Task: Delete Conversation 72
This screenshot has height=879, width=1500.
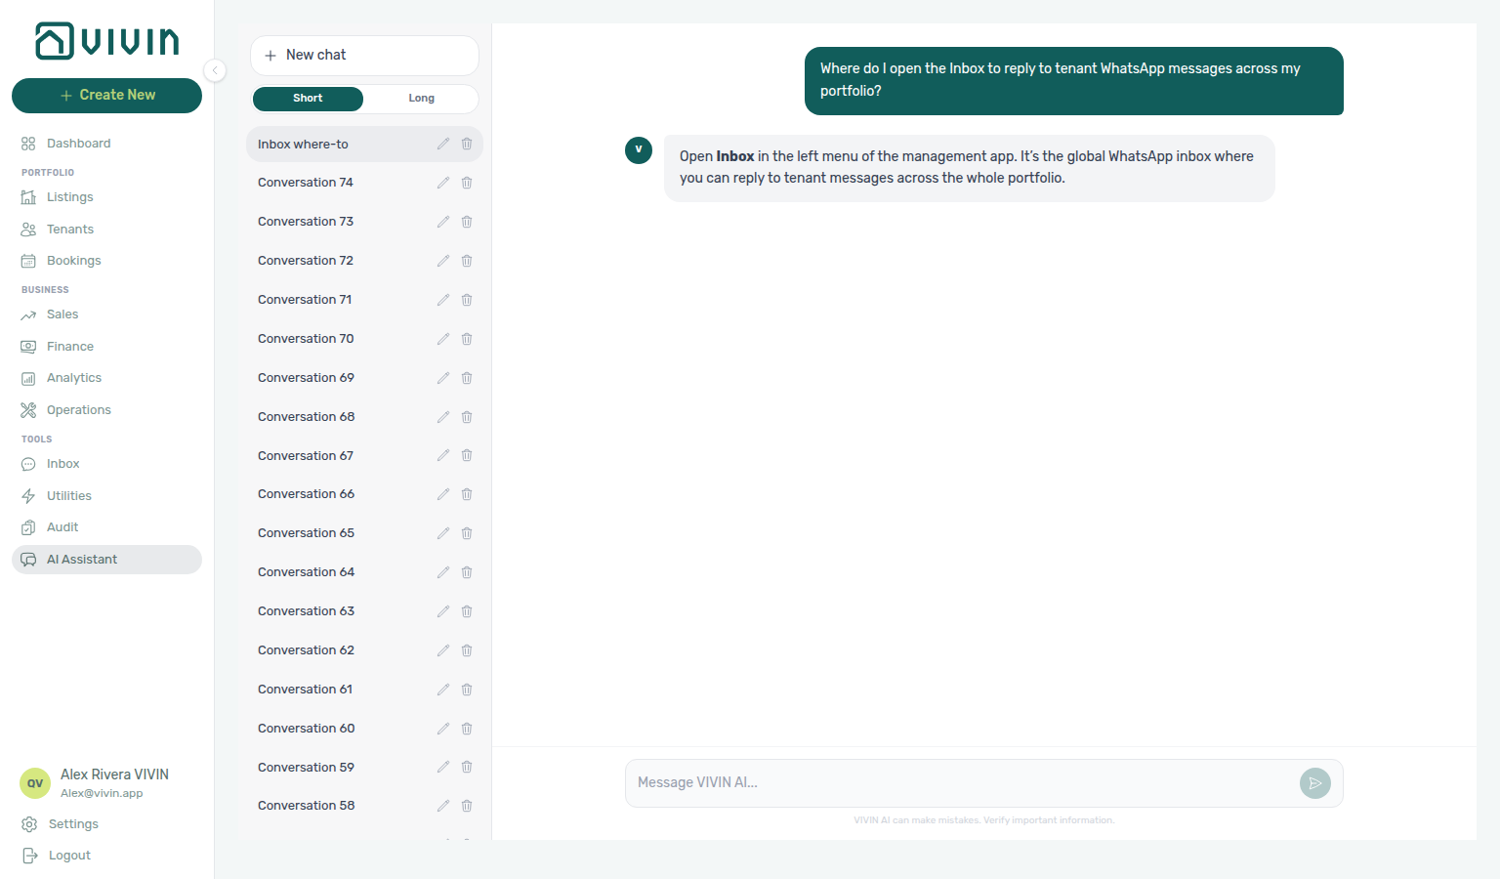Action: (x=467, y=261)
